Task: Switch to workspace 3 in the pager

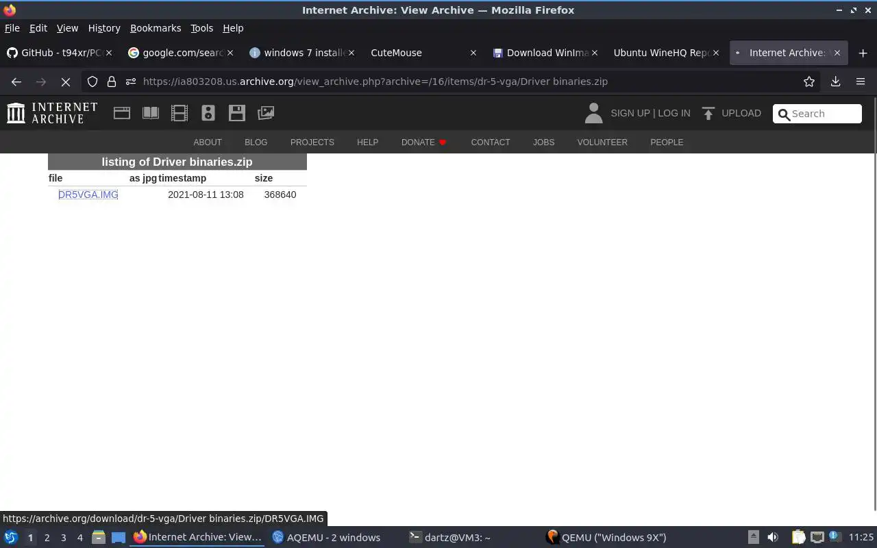Action: pos(63,538)
